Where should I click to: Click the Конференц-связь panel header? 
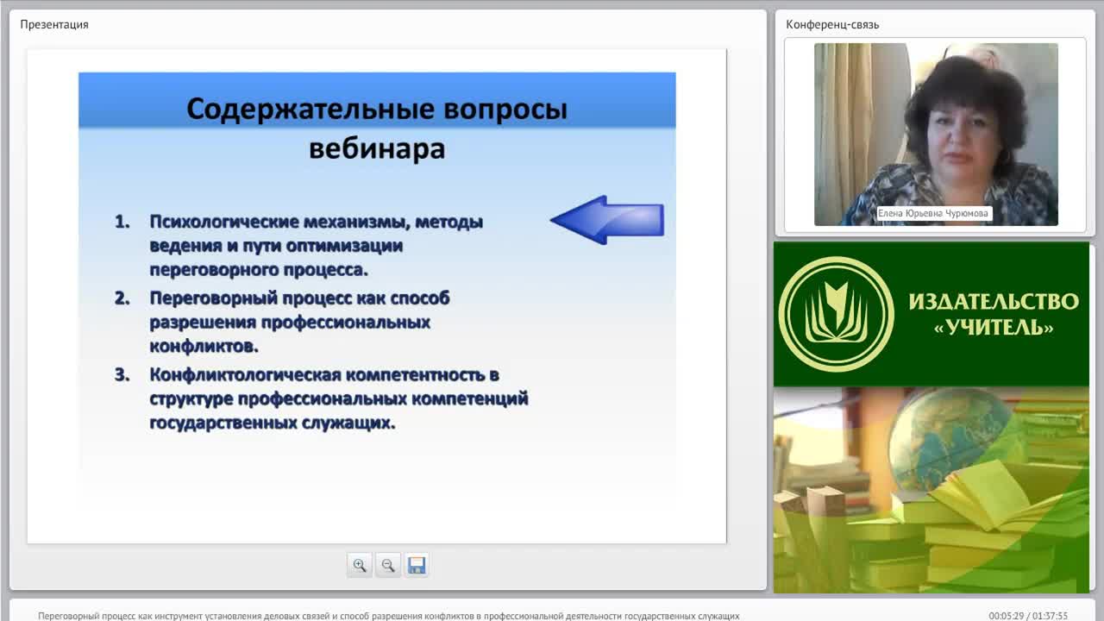click(x=832, y=24)
